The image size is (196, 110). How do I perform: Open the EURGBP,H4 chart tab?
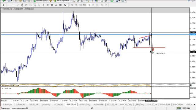(7, 105)
